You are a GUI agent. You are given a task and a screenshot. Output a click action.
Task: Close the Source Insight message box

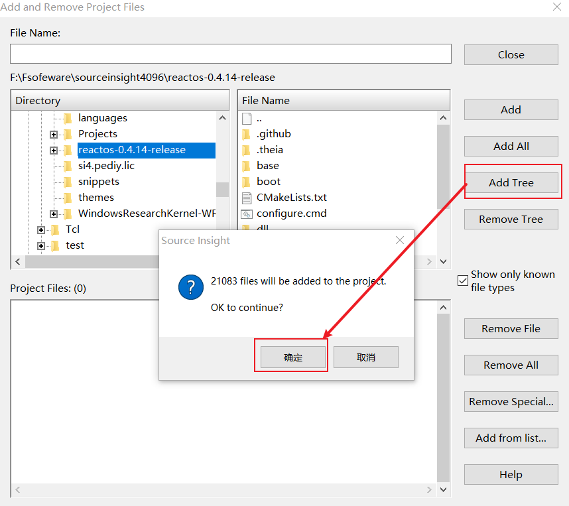[x=400, y=240]
